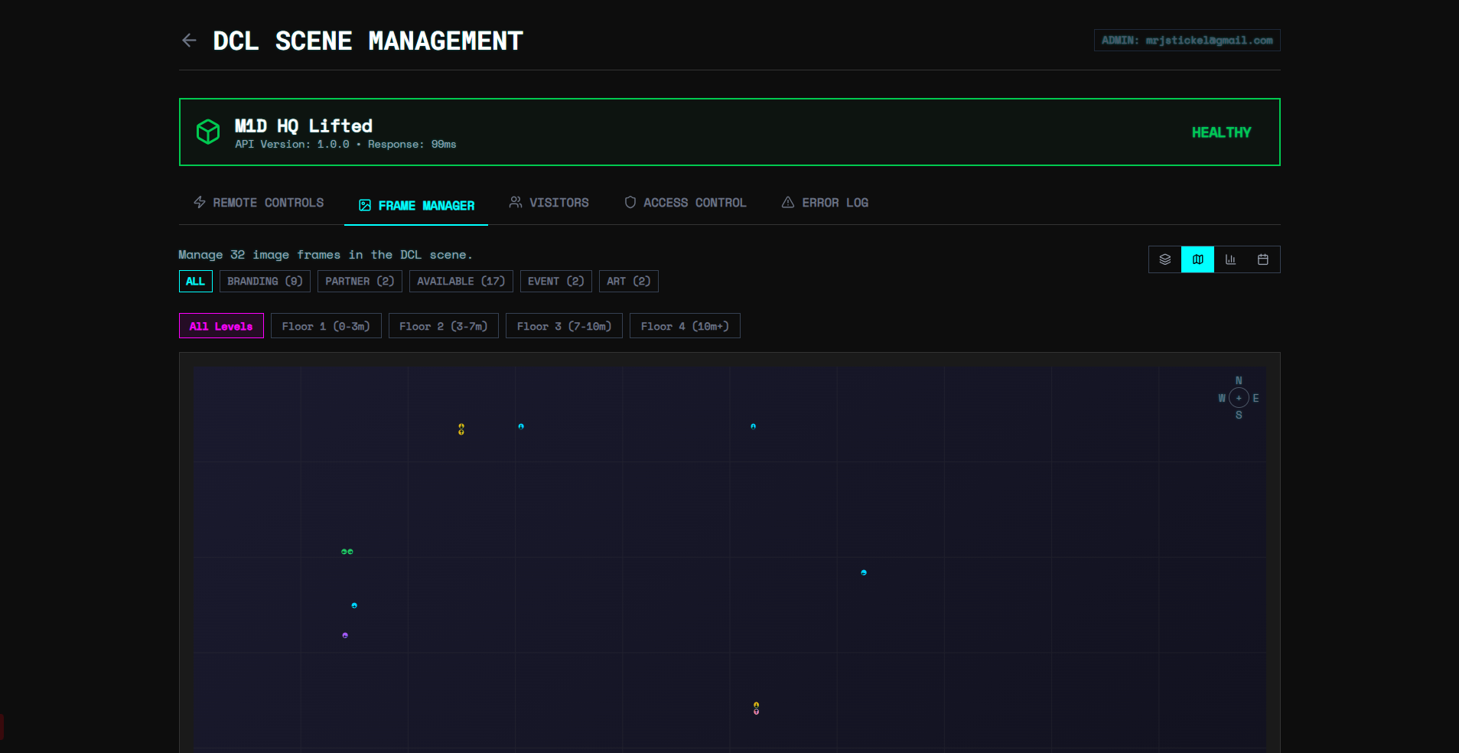
Task: Open the Remote Controls tab
Action: click(259, 203)
